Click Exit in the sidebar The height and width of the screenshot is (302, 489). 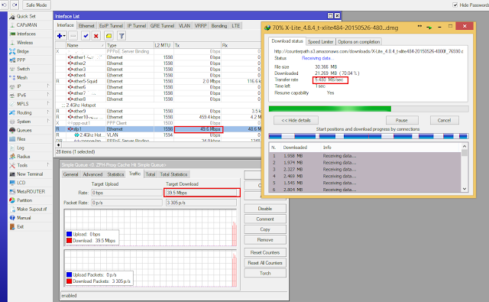[x=21, y=226]
